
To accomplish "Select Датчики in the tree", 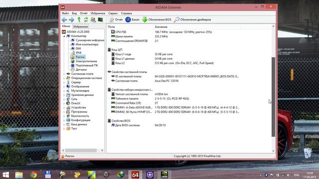I will click(79, 70).
